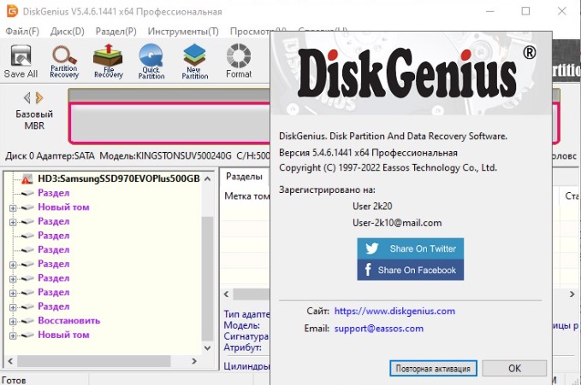This screenshot has height=385, width=581.
Task: Click the New Partition icon
Action: (195, 61)
